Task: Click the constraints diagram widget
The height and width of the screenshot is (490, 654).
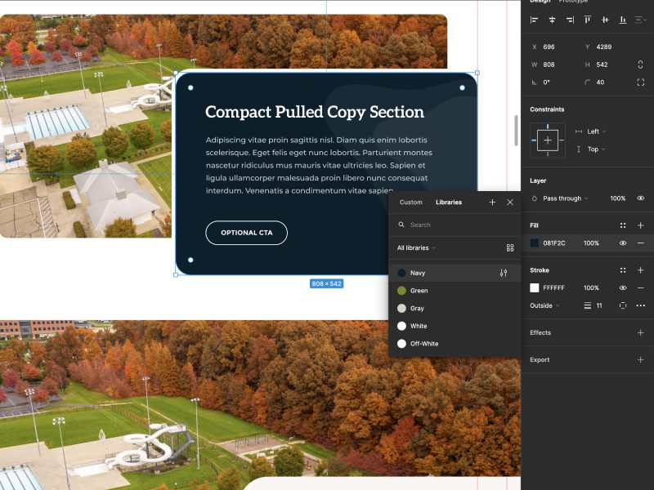Action: point(548,140)
